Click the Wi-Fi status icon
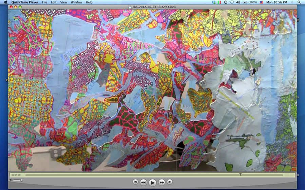Viewport: 305px width, 190px height. (x=232, y=2)
